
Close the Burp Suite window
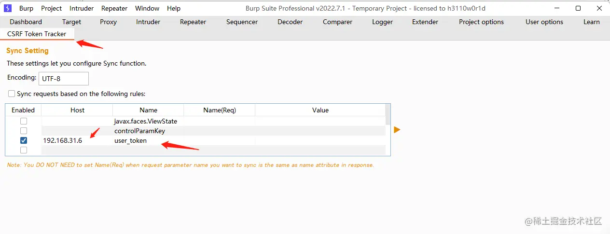(599, 8)
